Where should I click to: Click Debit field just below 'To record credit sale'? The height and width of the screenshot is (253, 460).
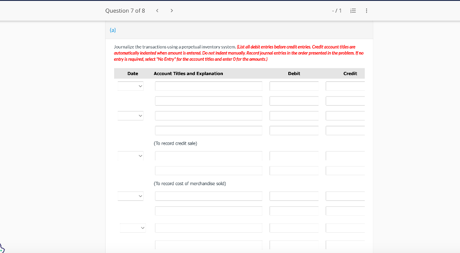(294, 156)
